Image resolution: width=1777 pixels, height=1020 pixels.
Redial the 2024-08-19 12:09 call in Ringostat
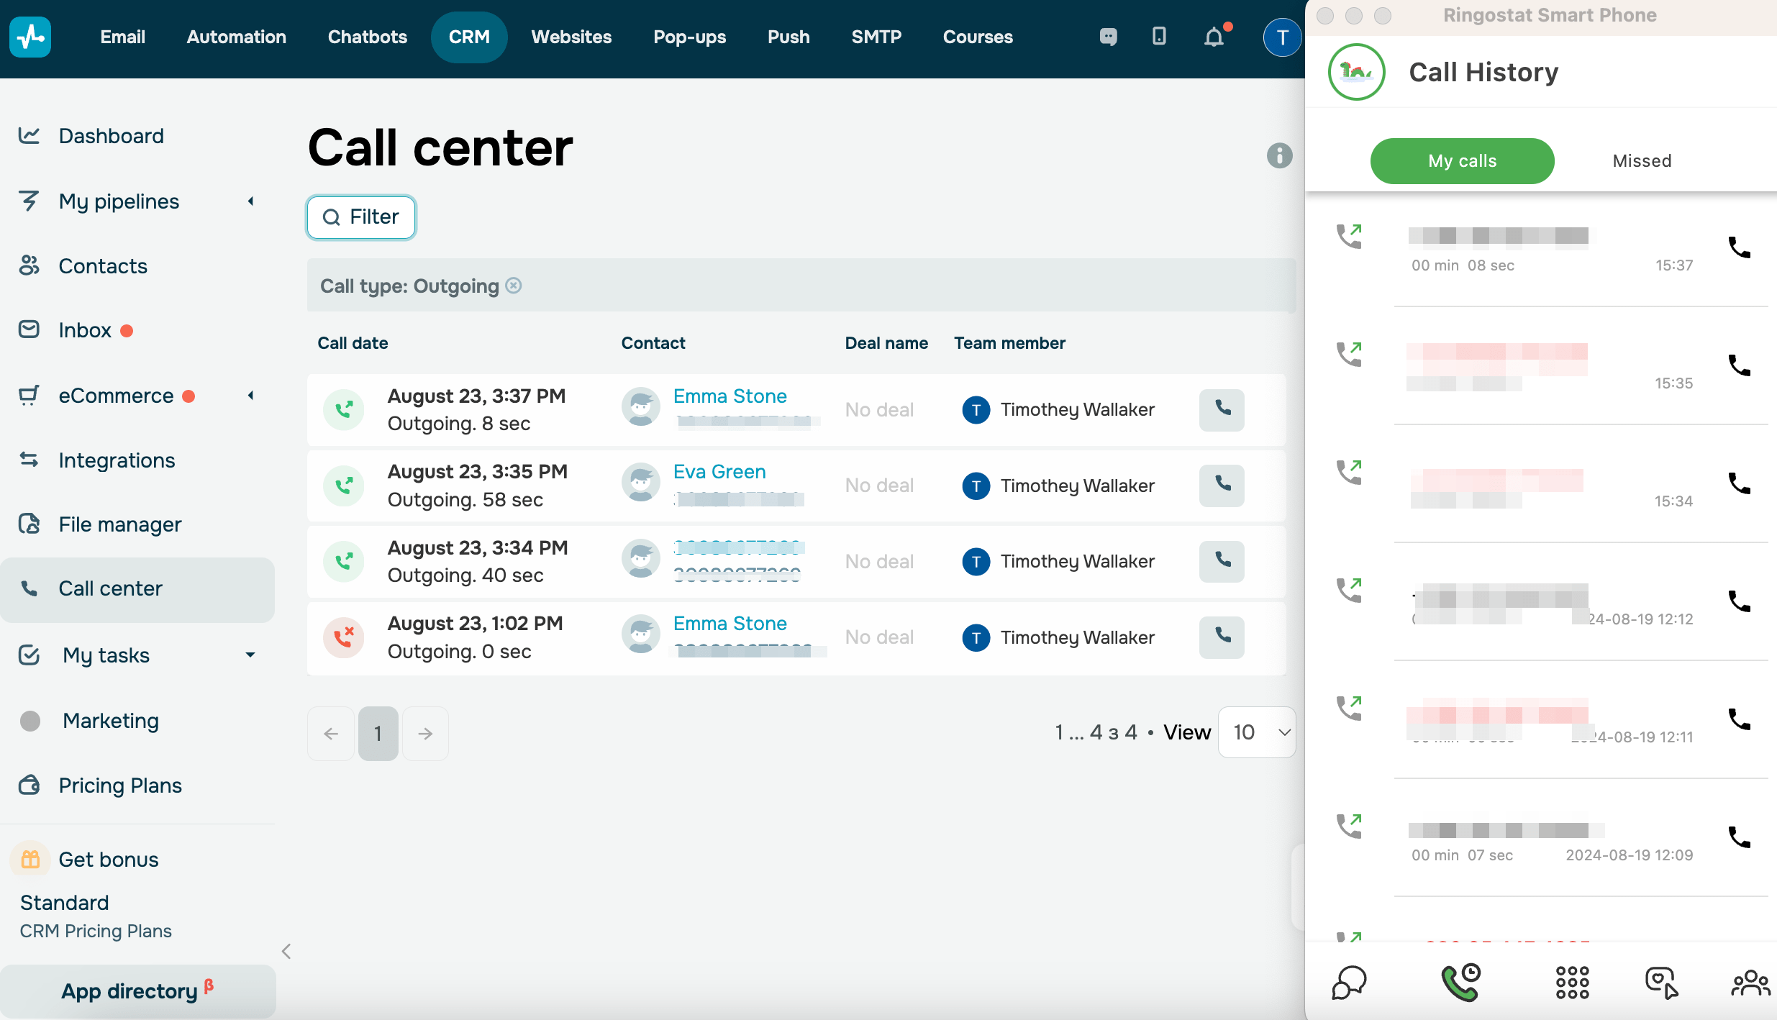click(x=1739, y=837)
